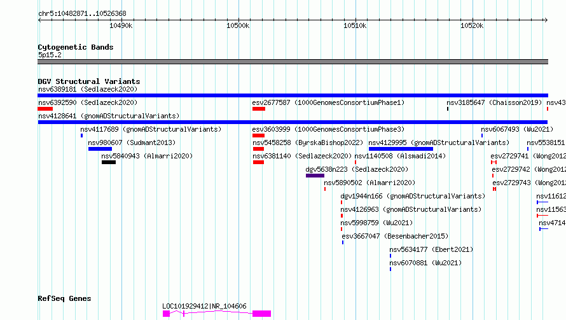The image size is (566, 320).
Task: Open nsv1140508 (Alsmadi2014) variant label
Action: pyautogui.click(x=400, y=156)
